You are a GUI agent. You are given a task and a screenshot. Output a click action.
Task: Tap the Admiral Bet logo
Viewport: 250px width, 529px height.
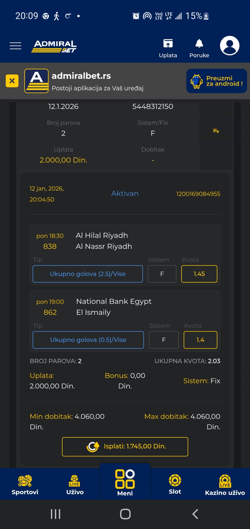pos(54,46)
